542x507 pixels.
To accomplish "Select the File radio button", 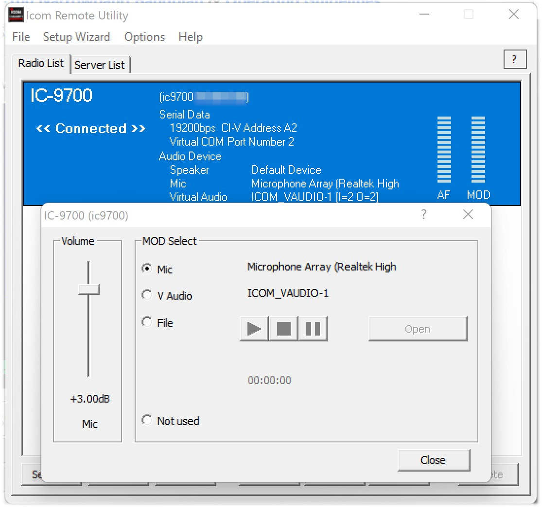I will (x=147, y=322).
